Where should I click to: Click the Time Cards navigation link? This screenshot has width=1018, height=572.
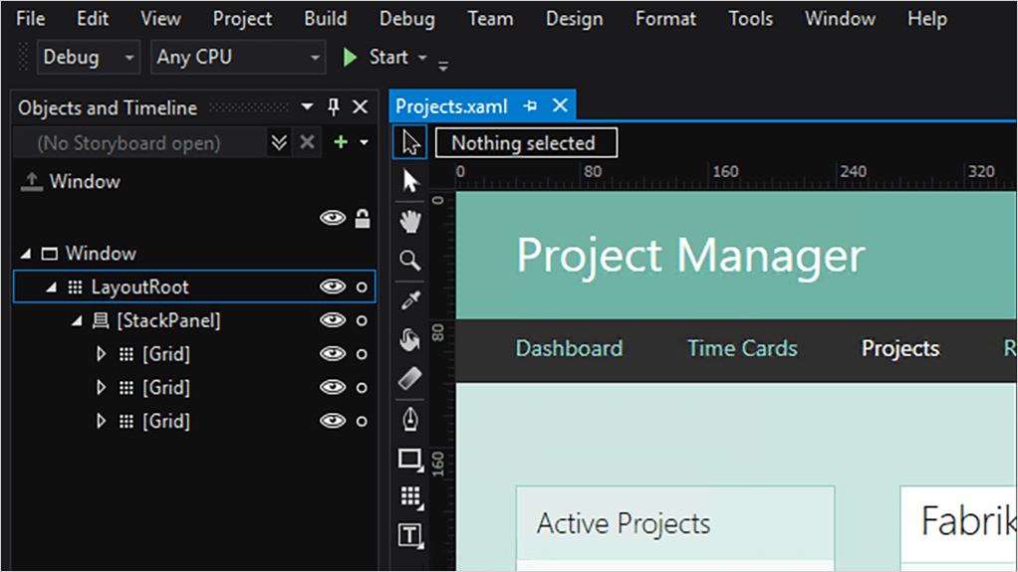(x=742, y=348)
